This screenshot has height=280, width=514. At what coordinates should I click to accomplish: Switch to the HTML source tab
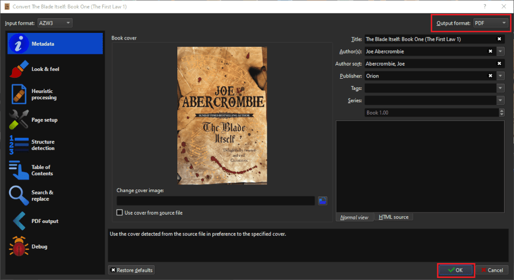pos(393,217)
